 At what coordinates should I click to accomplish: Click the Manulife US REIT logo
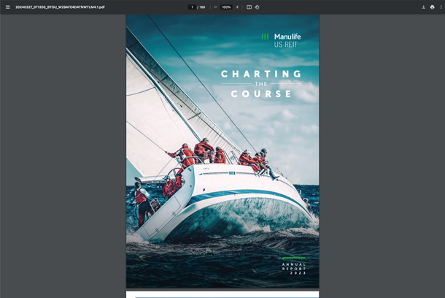pos(281,40)
